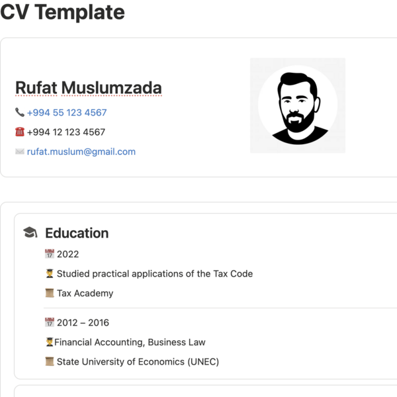The width and height of the screenshot is (397, 397).
Task: Click the landline number +994 12 123 4567
Action: pyautogui.click(x=66, y=132)
